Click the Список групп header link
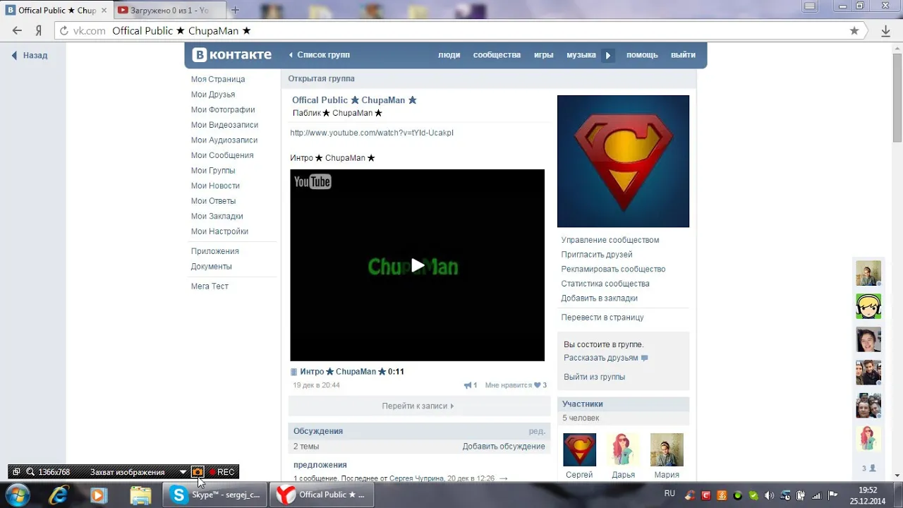 [323, 54]
